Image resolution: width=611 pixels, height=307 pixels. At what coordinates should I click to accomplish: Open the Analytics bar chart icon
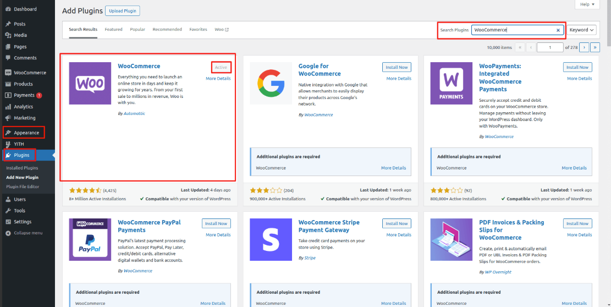pos(8,107)
